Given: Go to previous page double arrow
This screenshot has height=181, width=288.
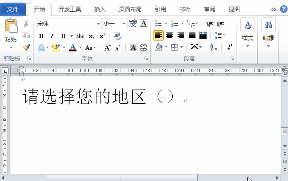Looking at the screenshot, I should coord(285,153).
